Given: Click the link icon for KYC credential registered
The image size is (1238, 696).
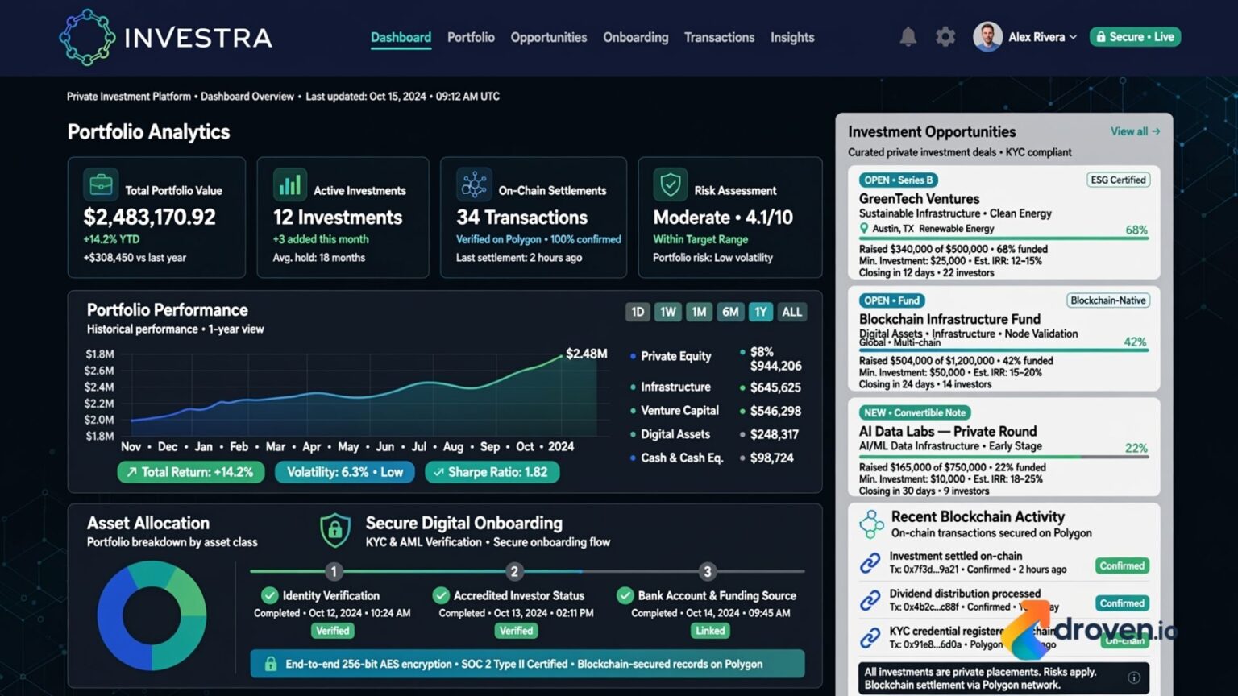Looking at the screenshot, I should point(870,637).
